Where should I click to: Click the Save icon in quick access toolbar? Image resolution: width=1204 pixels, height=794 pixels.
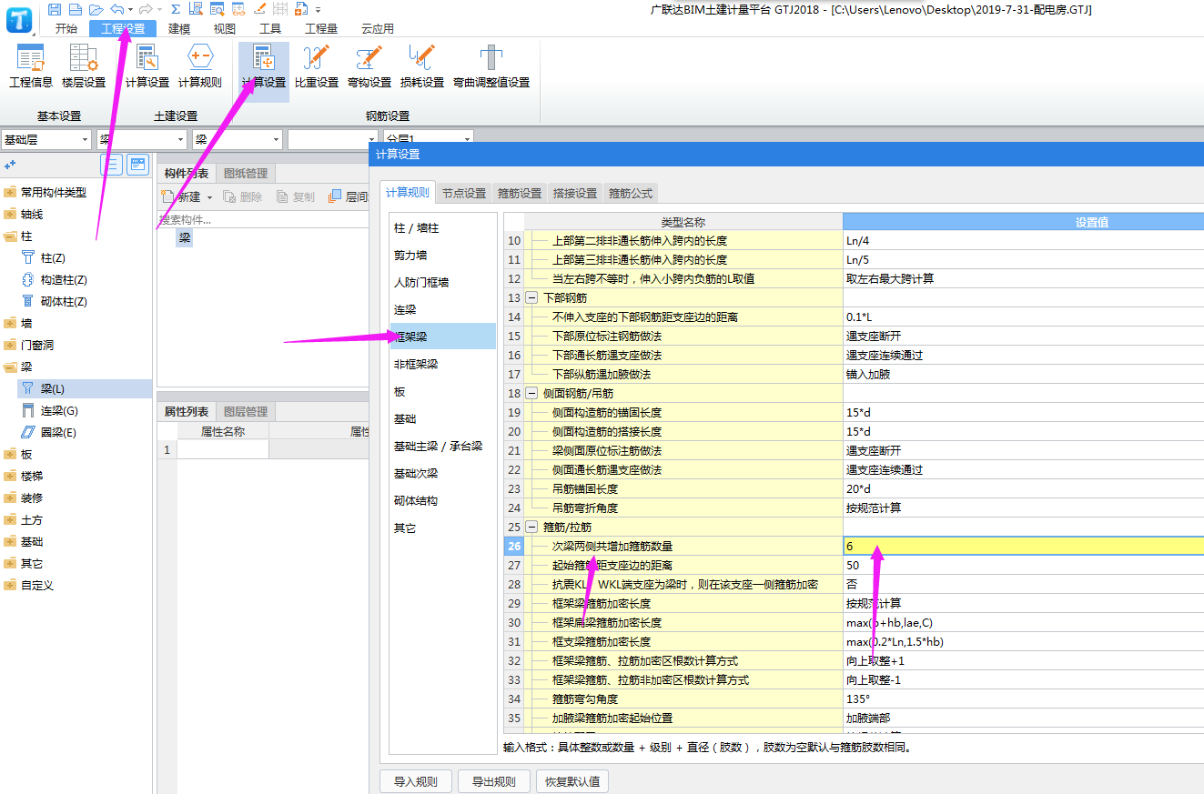coord(55,9)
